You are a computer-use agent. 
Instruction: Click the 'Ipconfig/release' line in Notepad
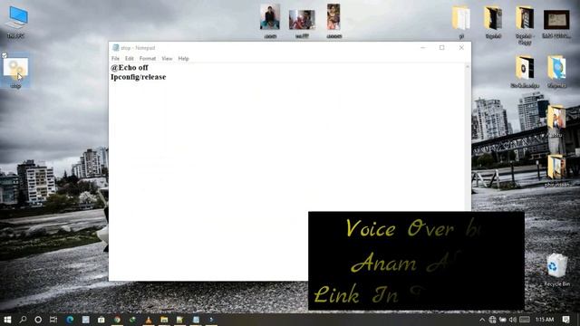139,77
